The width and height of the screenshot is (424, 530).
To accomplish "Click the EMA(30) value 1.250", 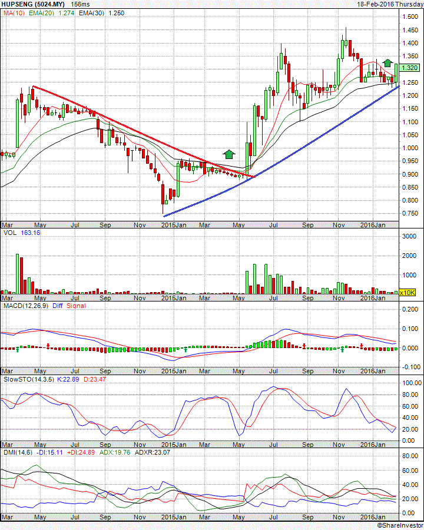I will (117, 13).
